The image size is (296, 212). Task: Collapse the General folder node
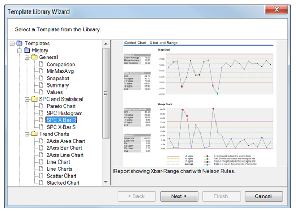click(27, 57)
